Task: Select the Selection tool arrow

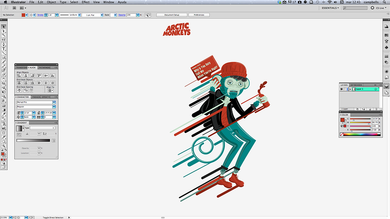Action: tap(3, 27)
